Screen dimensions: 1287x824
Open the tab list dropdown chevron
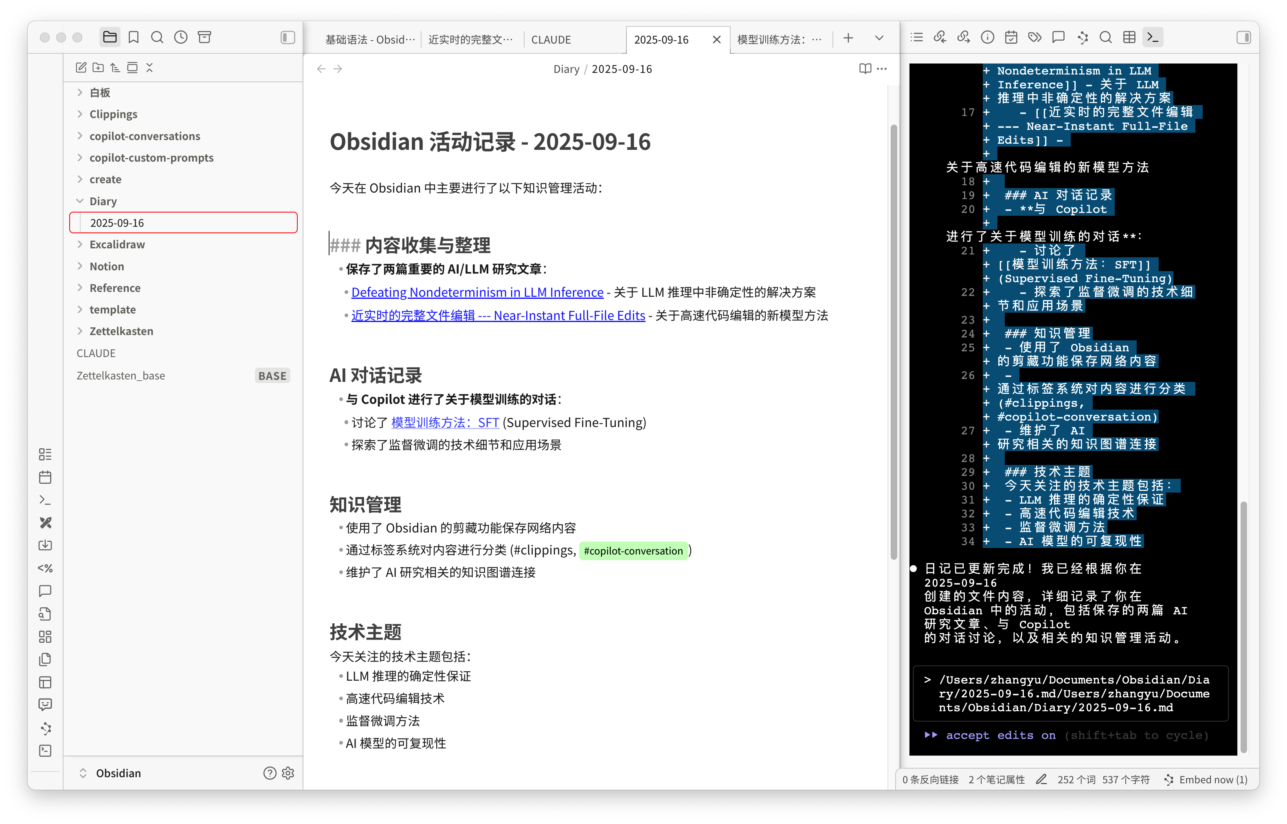(878, 38)
